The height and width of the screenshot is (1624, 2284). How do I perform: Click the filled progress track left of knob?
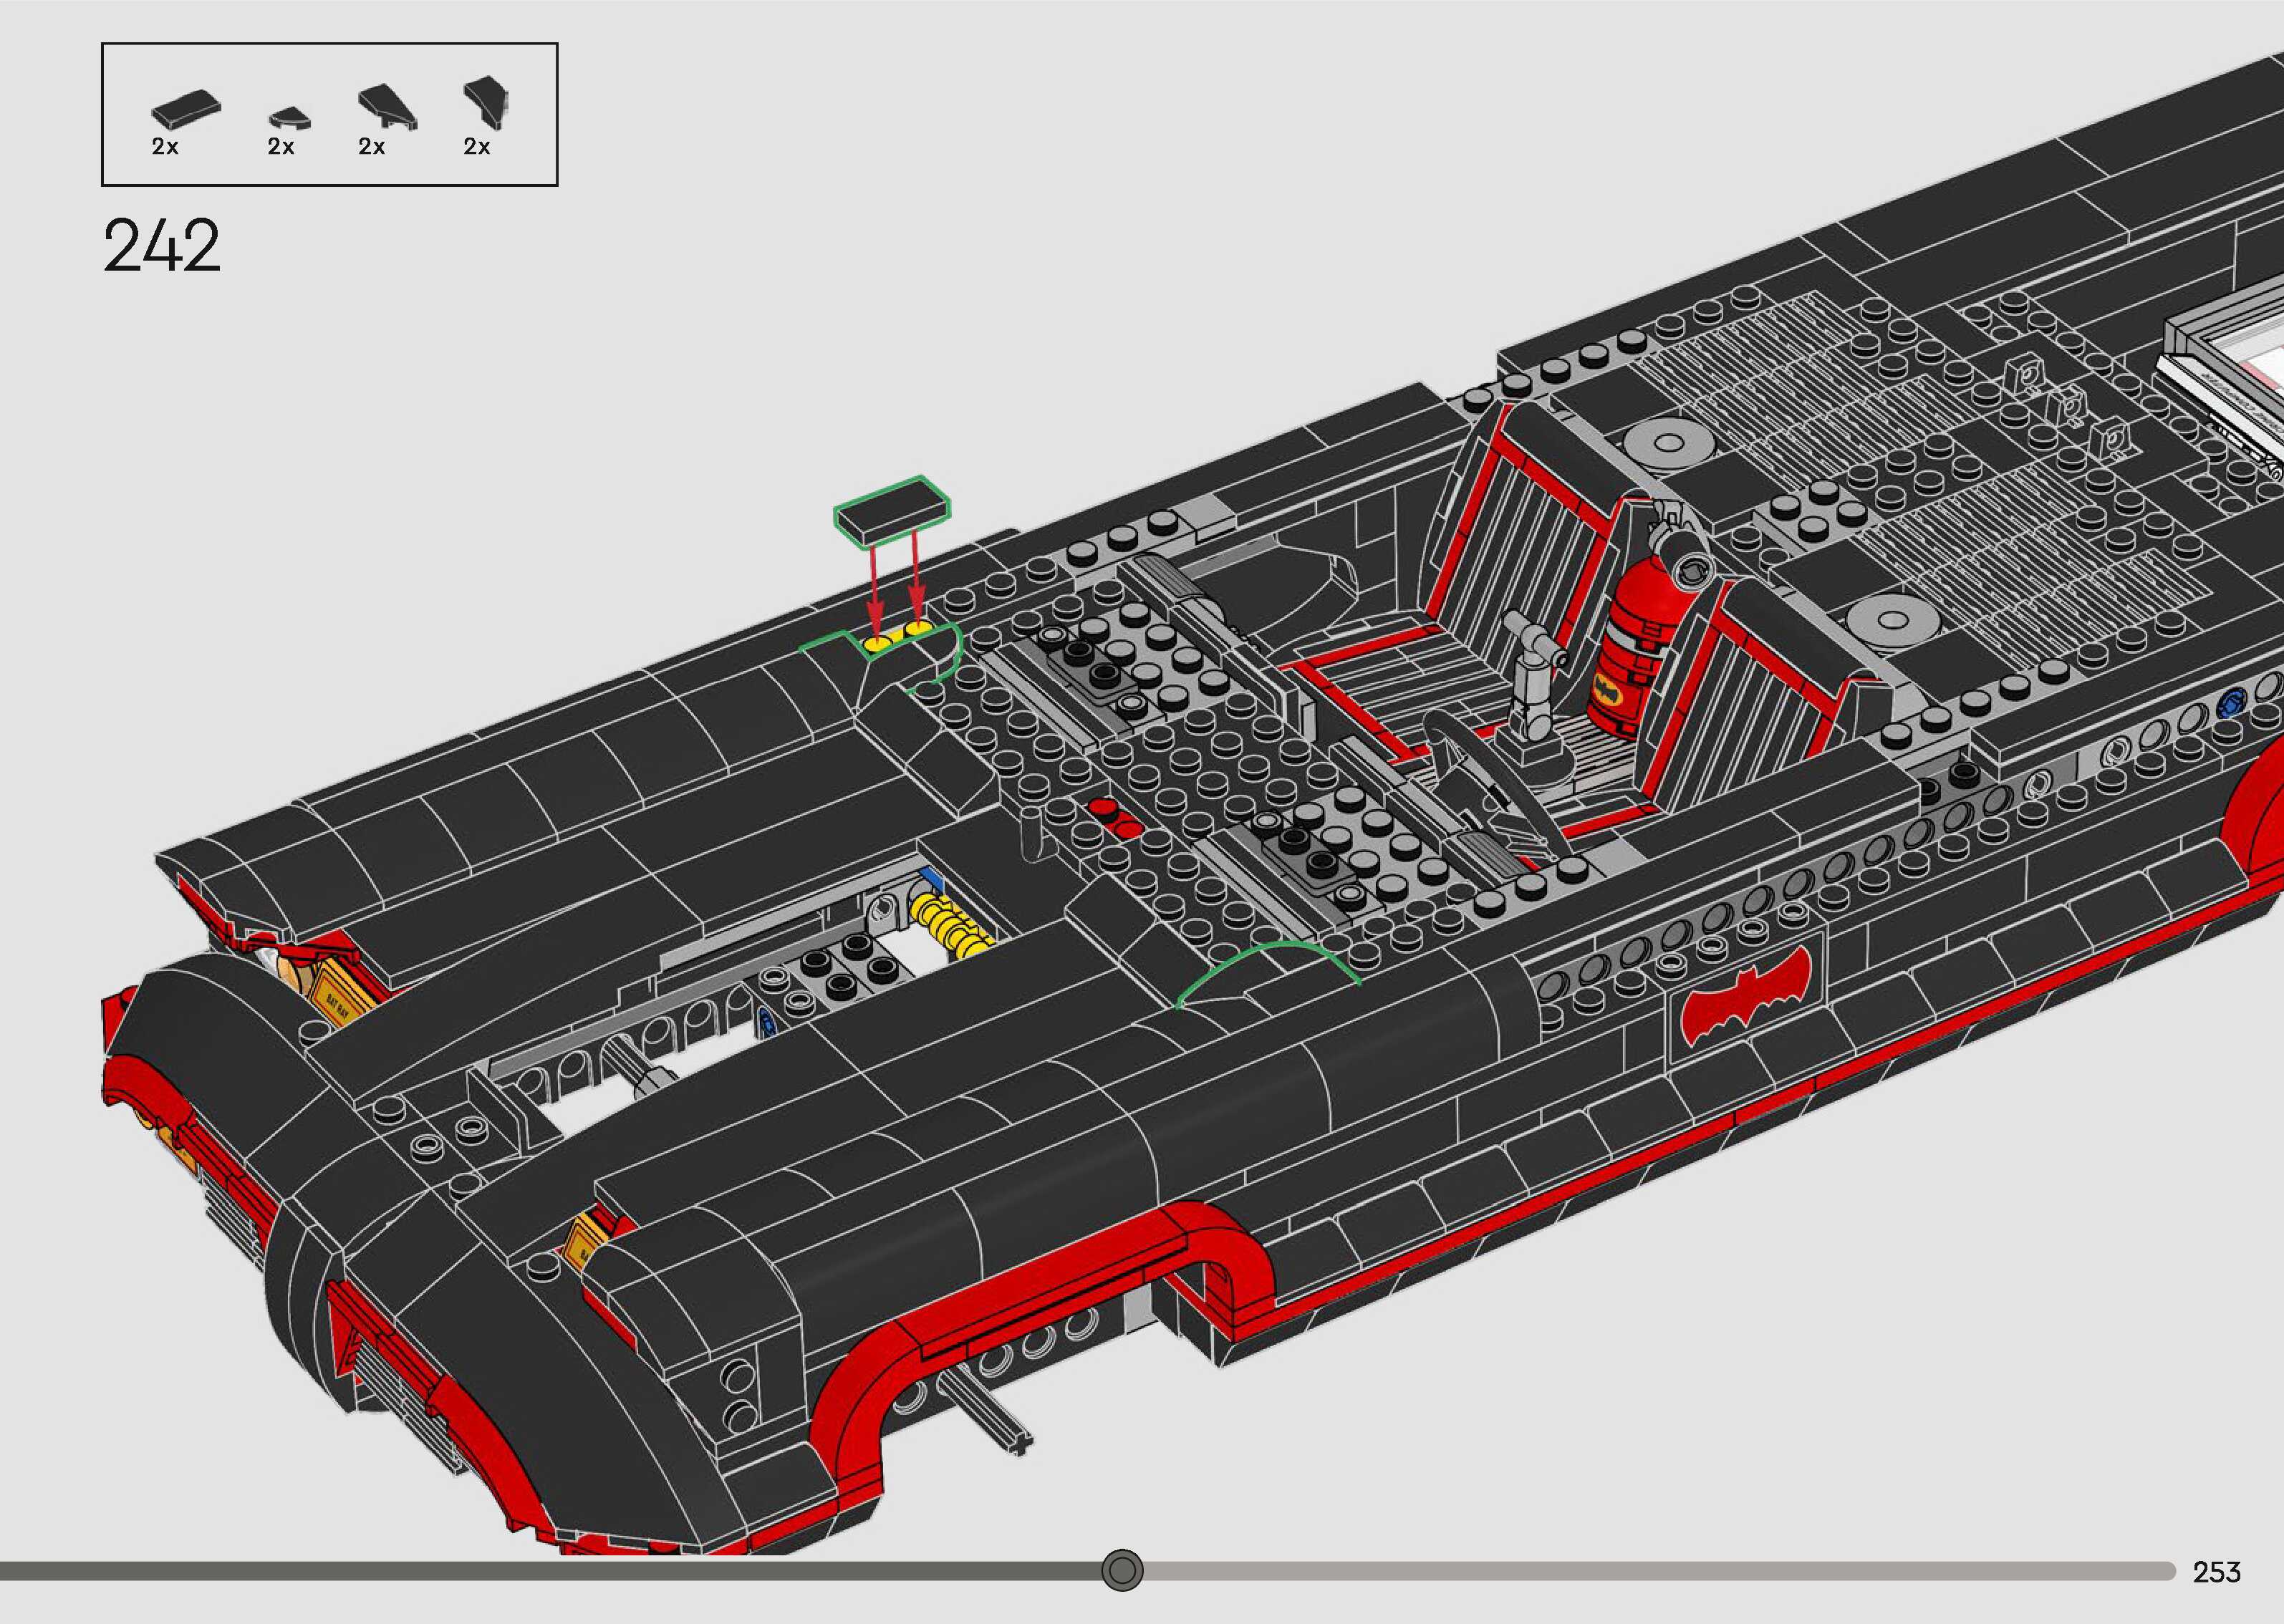(x=550, y=1570)
